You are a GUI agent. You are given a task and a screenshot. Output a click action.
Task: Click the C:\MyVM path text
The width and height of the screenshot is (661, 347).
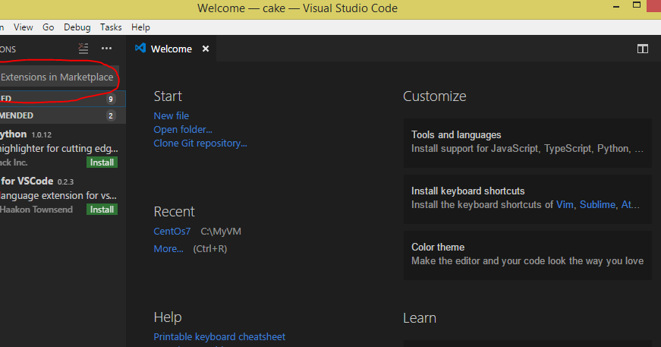point(221,232)
